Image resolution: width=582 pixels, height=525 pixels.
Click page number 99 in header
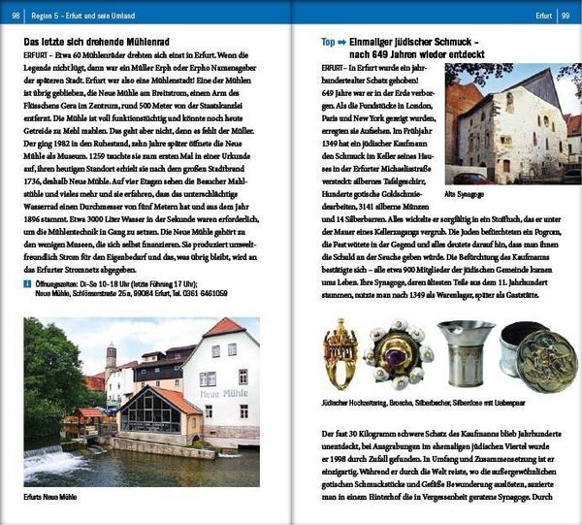[x=566, y=16]
